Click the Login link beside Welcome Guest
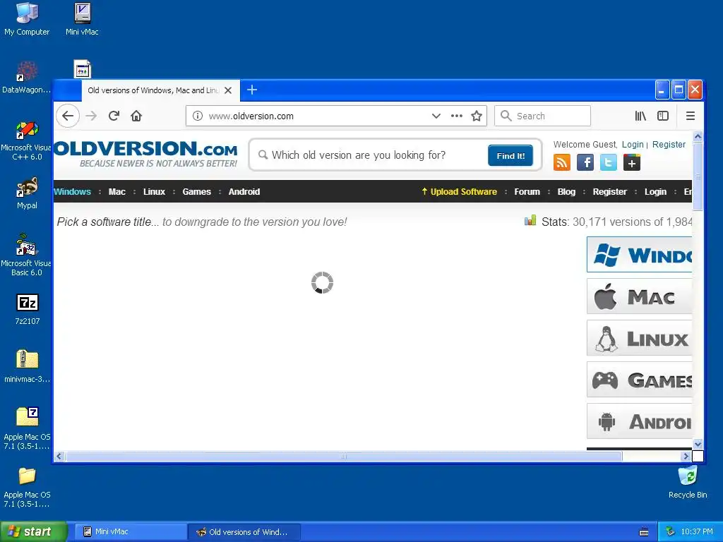Viewport: 723px width, 542px height. 633,144
